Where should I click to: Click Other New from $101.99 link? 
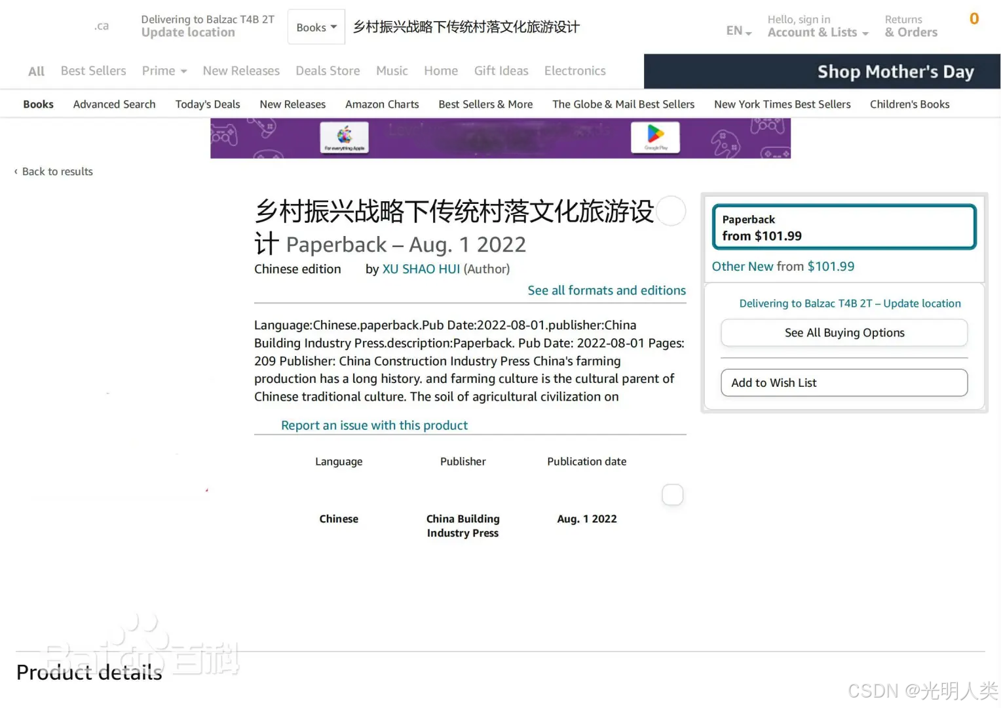pyautogui.click(x=783, y=267)
